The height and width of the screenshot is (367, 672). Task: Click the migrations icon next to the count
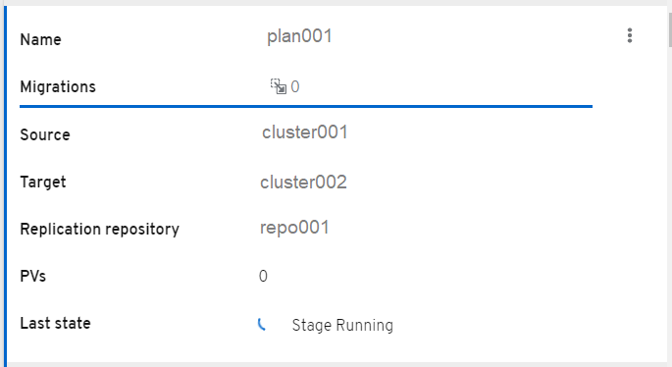point(279,86)
